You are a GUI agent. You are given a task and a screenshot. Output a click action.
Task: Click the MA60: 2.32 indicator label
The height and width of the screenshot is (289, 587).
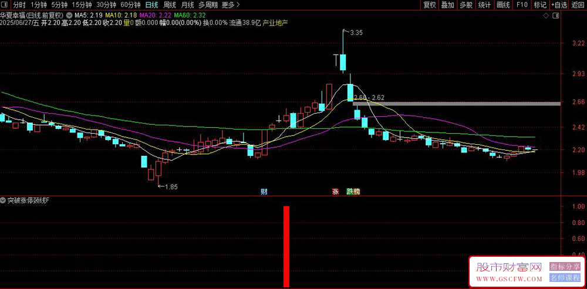pos(189,16)
